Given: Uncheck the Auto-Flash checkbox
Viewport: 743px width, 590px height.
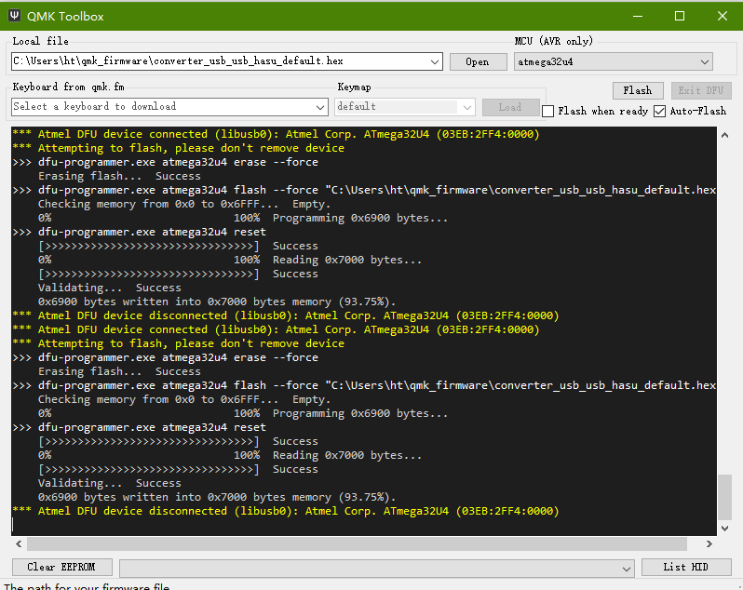Looking at the screenshot, I should click(x=659, y=112).
